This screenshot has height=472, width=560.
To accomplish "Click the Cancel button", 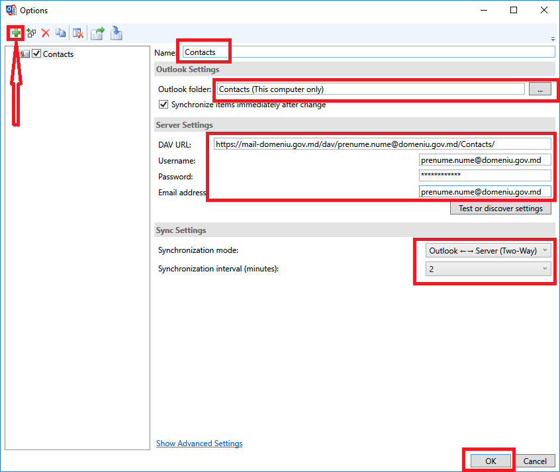I will 535,461.
